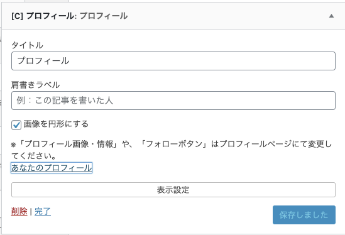Focus the タイトル input field

coord(173,61)
